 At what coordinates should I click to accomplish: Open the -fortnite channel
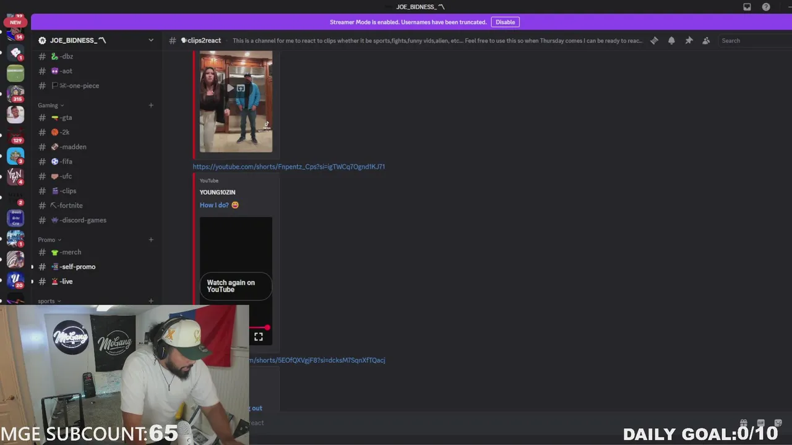[96, 205]
